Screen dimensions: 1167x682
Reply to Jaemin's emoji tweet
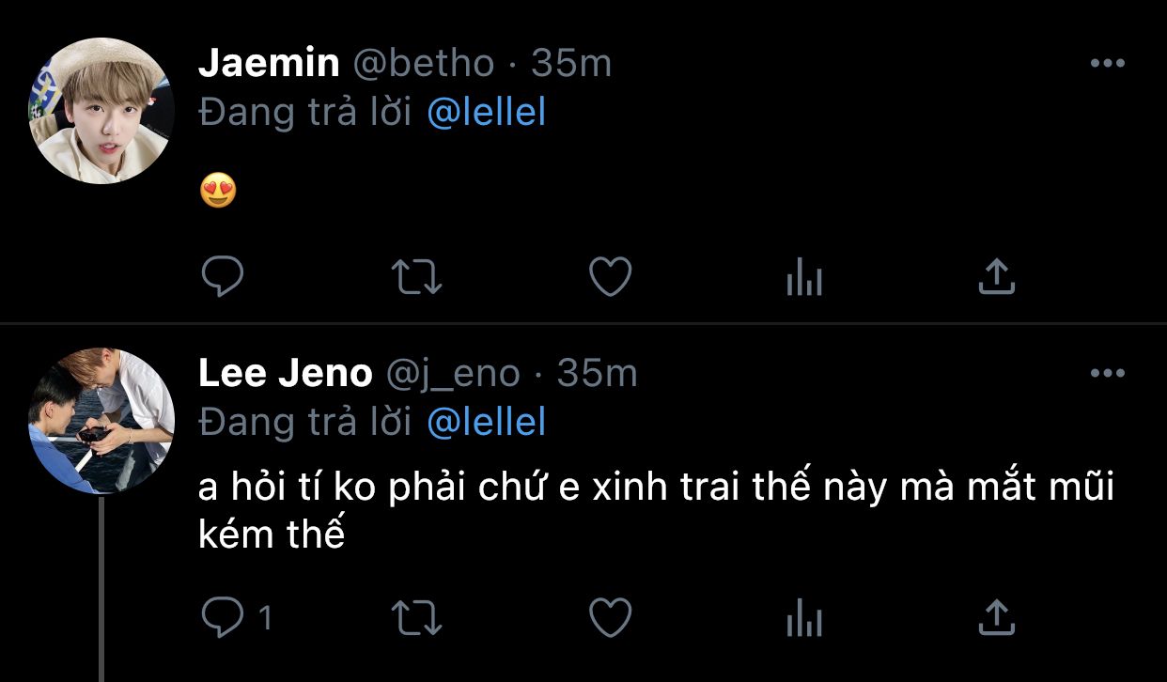[223, 277]
